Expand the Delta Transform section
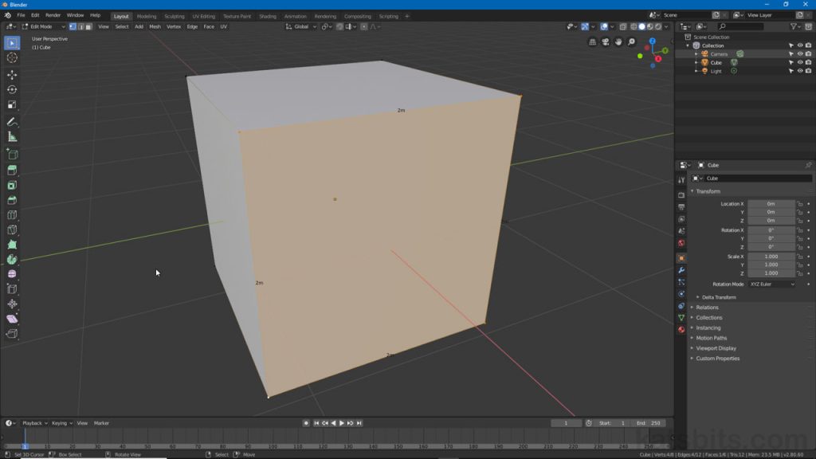 [717, 296]
